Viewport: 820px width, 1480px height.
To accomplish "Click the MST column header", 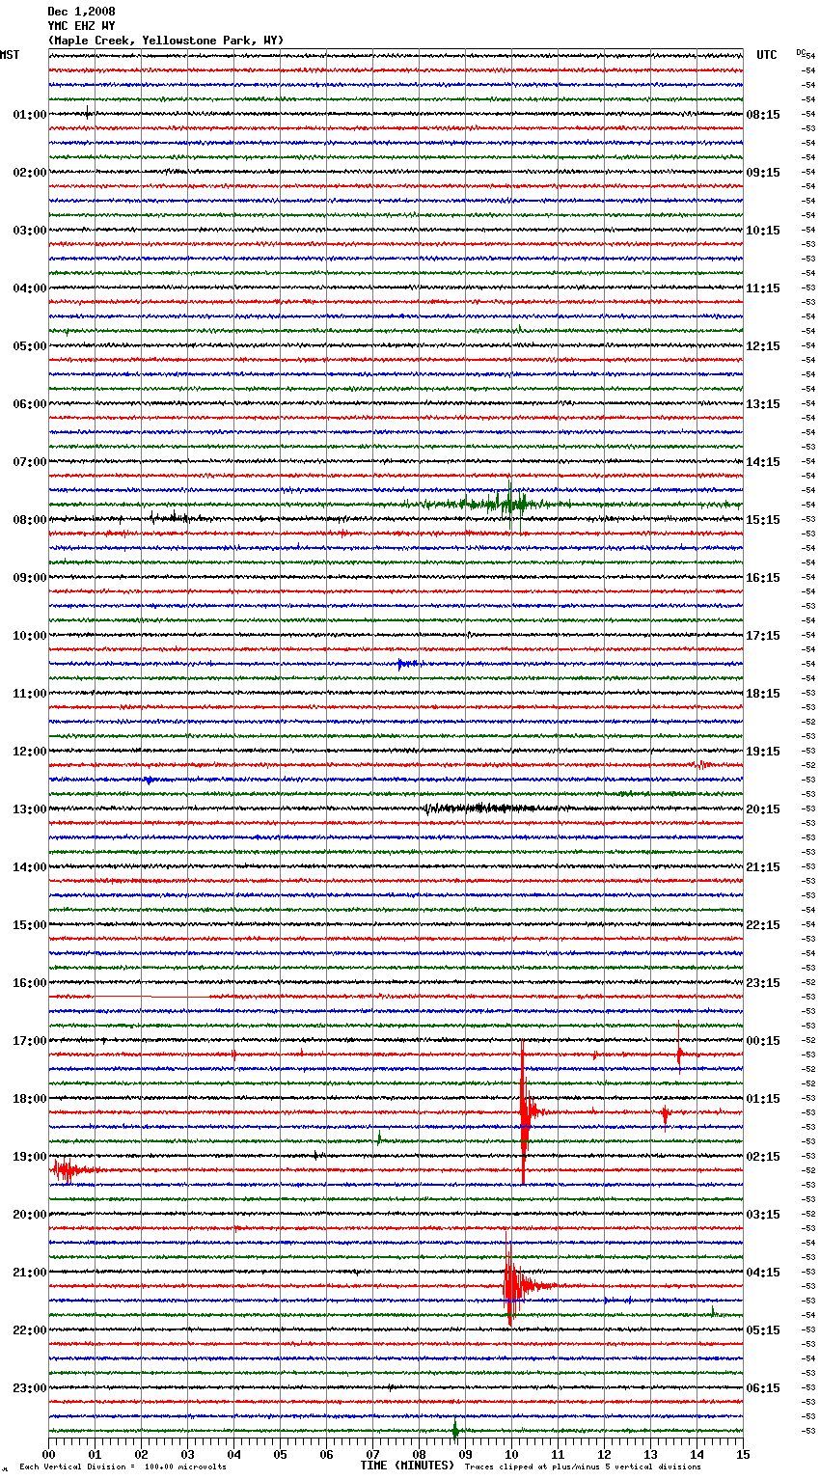I will (x=10, y=55).
